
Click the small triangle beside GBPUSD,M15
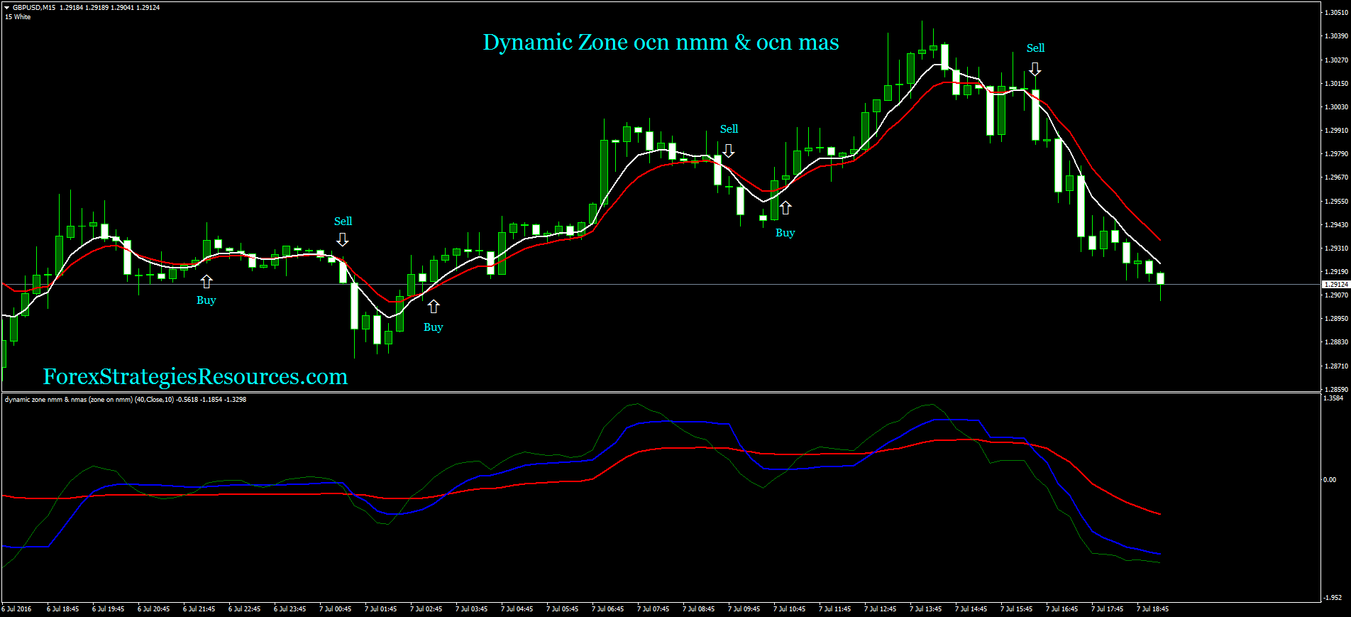[x=7, y=7]
